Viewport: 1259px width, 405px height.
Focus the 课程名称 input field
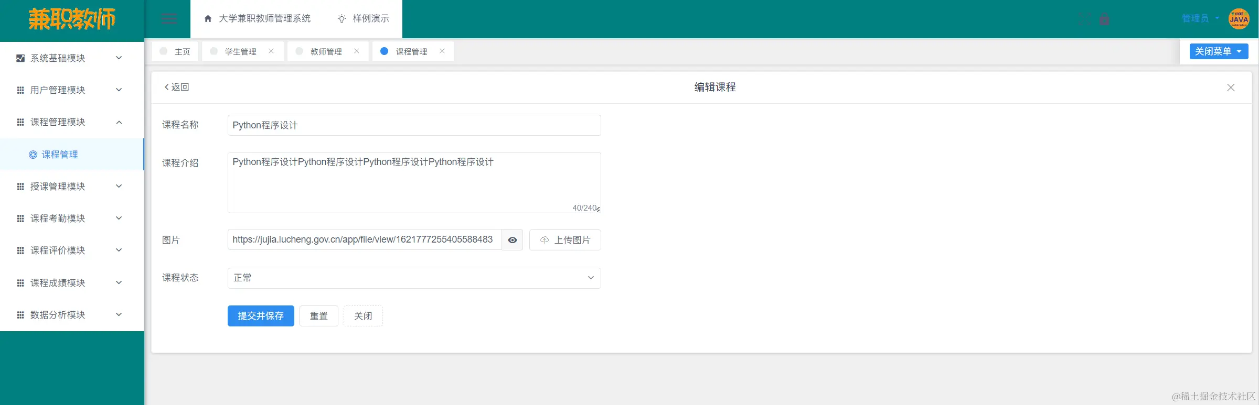(x=414, y=125)
